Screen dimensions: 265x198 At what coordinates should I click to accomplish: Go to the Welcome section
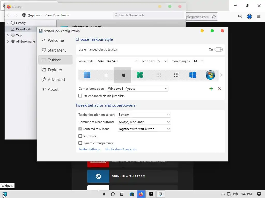[55, 40]
